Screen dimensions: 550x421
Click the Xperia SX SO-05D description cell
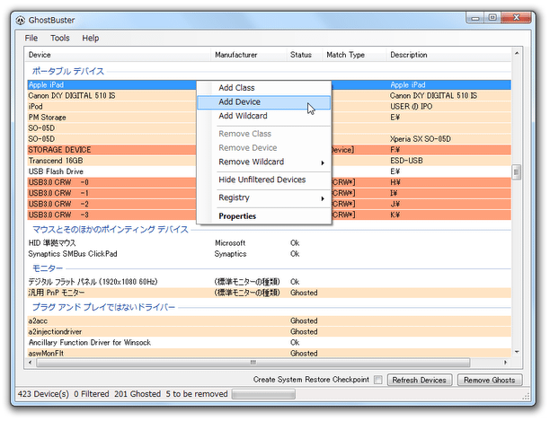pos(421,139)
